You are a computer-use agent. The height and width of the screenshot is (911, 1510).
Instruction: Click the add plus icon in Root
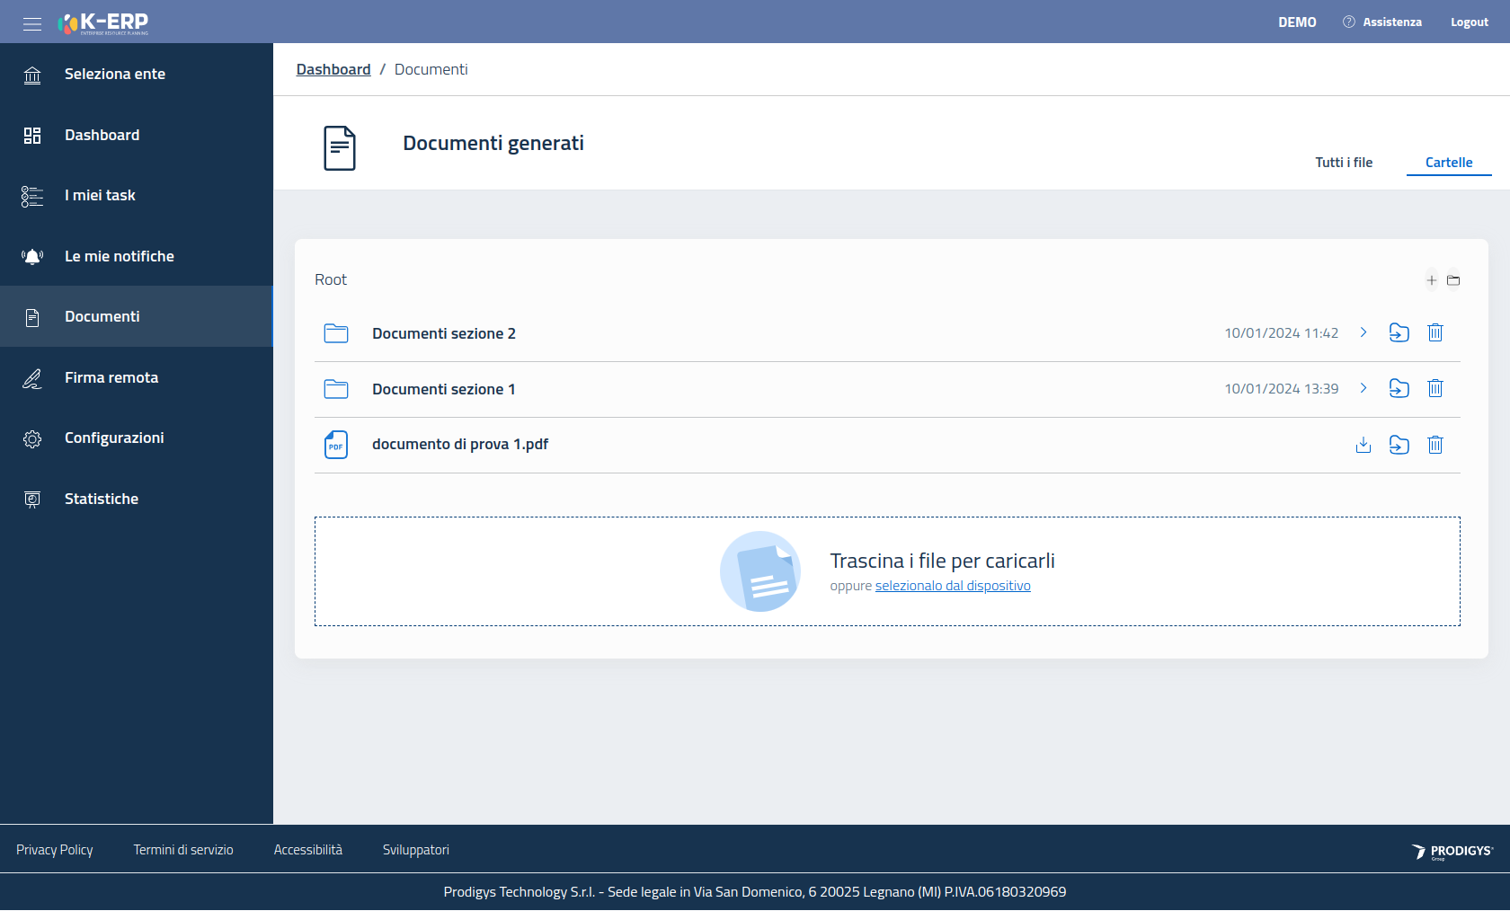pyautogui.click(x=1431, y=280)
